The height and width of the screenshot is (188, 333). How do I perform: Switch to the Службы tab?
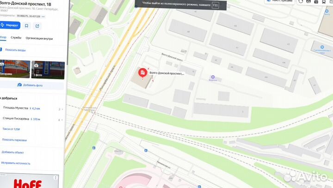click(x=16, y=37)
